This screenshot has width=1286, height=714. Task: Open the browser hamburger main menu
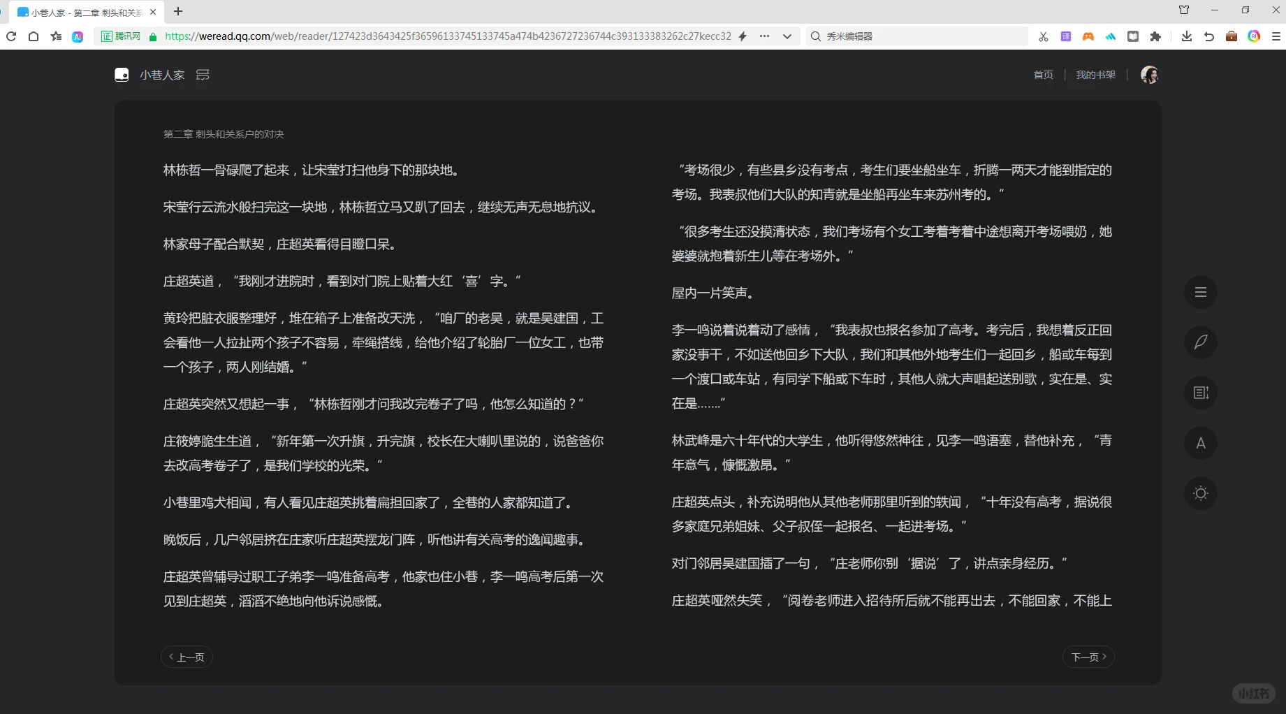1276,36
